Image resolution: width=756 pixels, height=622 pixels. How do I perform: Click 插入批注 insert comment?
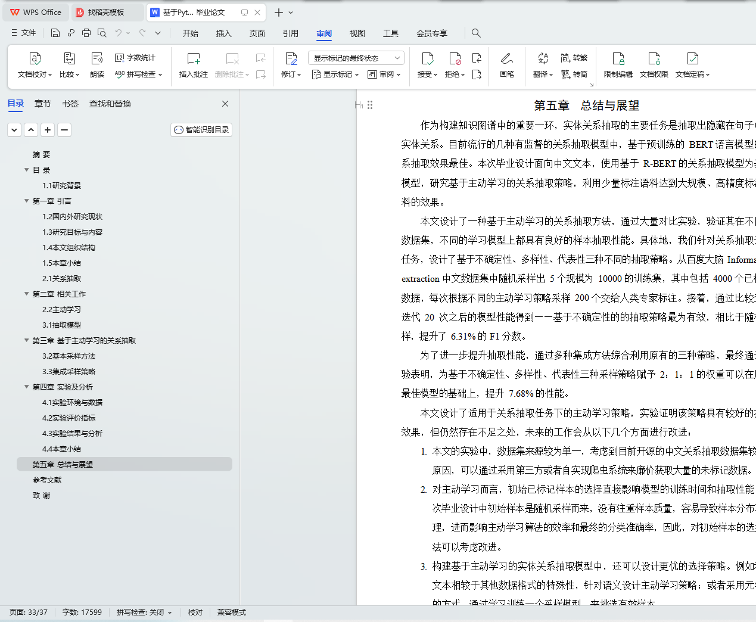pyautogui.click(x=194, y=66)
